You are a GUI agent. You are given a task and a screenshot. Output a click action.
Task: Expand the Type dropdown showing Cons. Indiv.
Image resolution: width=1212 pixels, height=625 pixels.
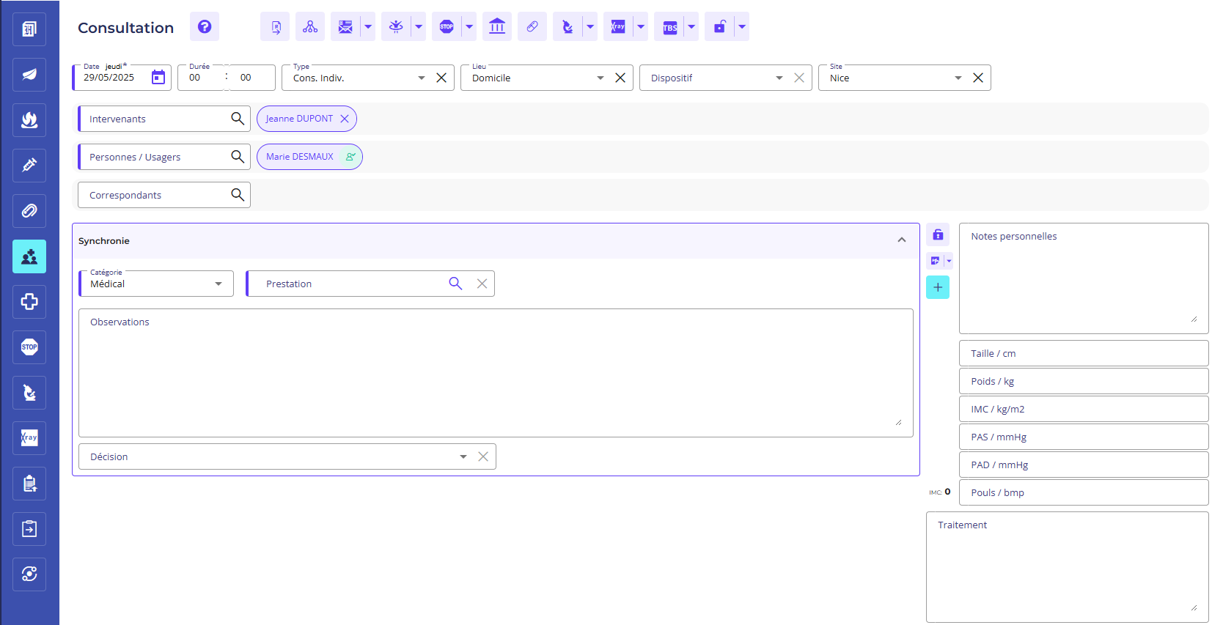[422, 78]
